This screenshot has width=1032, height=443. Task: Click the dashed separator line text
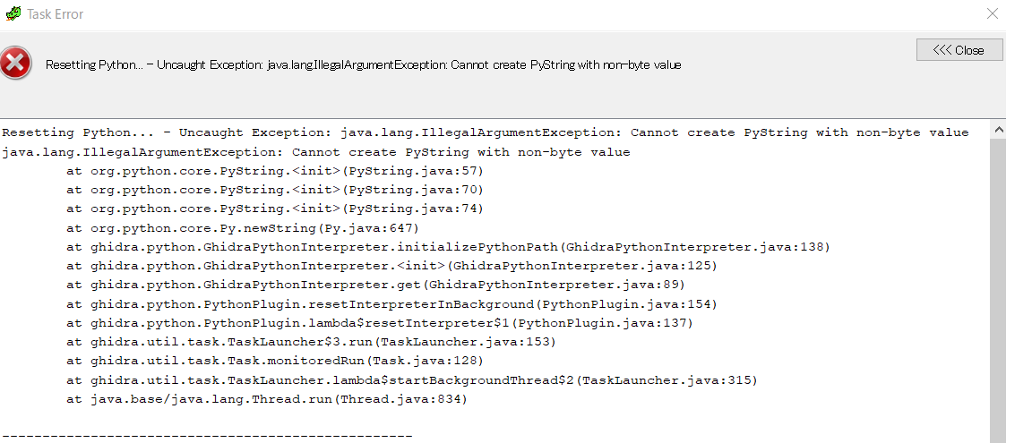pyautogui.click(x=207, y=437)
